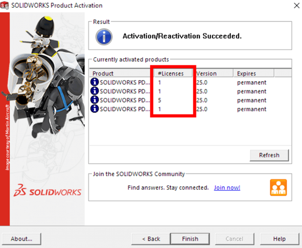Open the Join now! community link
The height and width of the screenshot is (248, 302).
(x=227, y=188)
